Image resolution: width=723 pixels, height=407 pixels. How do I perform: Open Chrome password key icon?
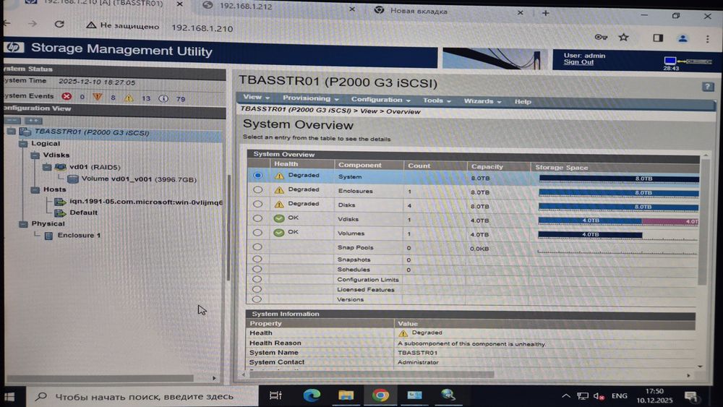click(x=600, y=37)
